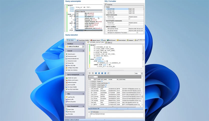
Task: Click the Run SQL Script Editor icon
Action: coord(67,89)
